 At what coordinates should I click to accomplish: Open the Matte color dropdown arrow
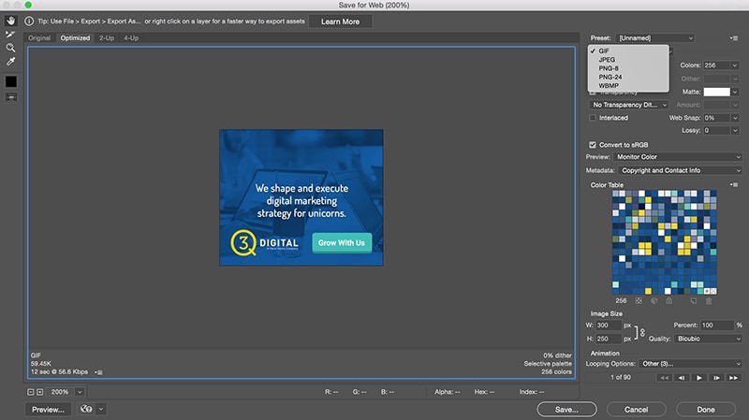click(x=735, y=92)
